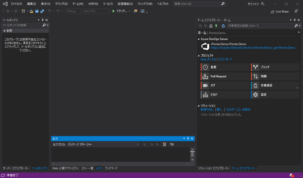Screen dimensions: 303x178
Task: Open the Team Explorer window options dropdown arrow
Action: click(x=291, y=20)
